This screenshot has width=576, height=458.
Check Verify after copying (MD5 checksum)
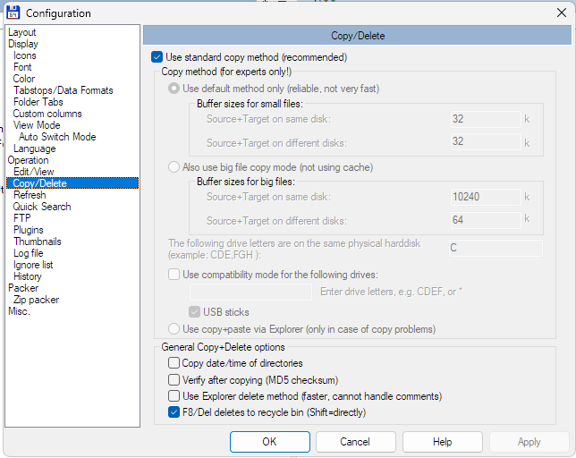[174, 379]
